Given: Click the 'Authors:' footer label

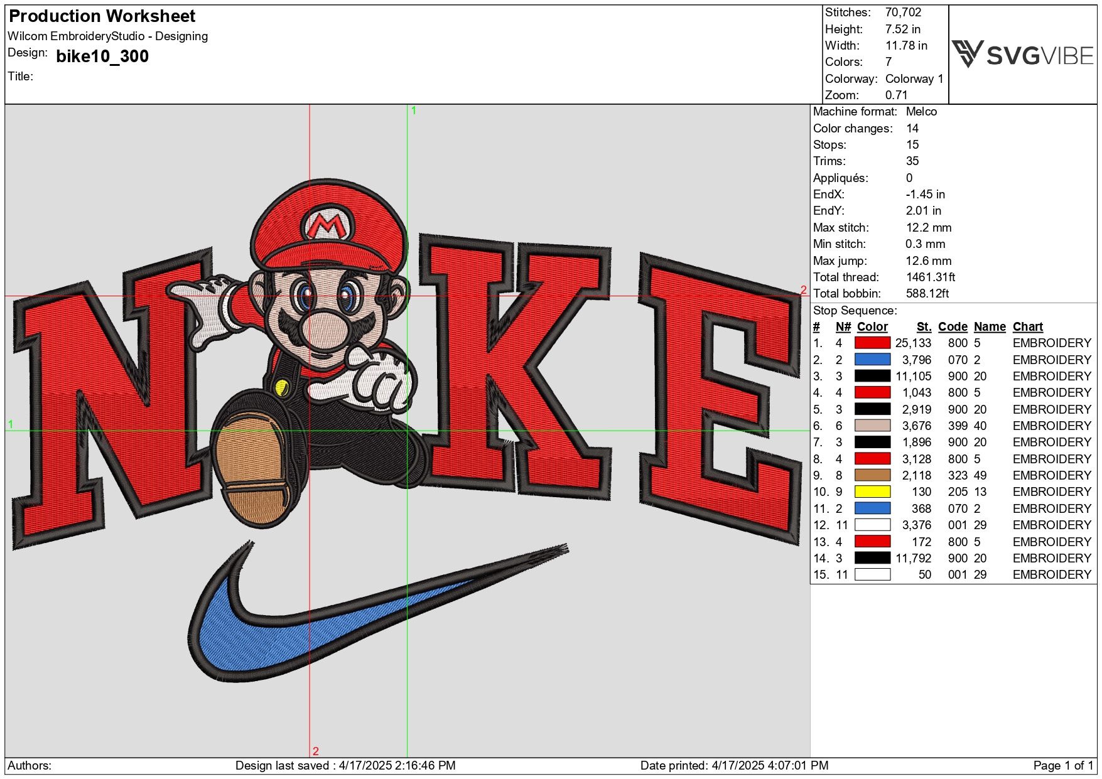Looking at the screenshot, I should coord(30,765).
